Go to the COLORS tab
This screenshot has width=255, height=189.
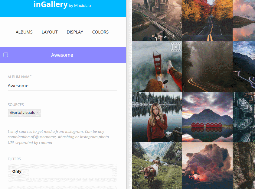tap(100, 32)
